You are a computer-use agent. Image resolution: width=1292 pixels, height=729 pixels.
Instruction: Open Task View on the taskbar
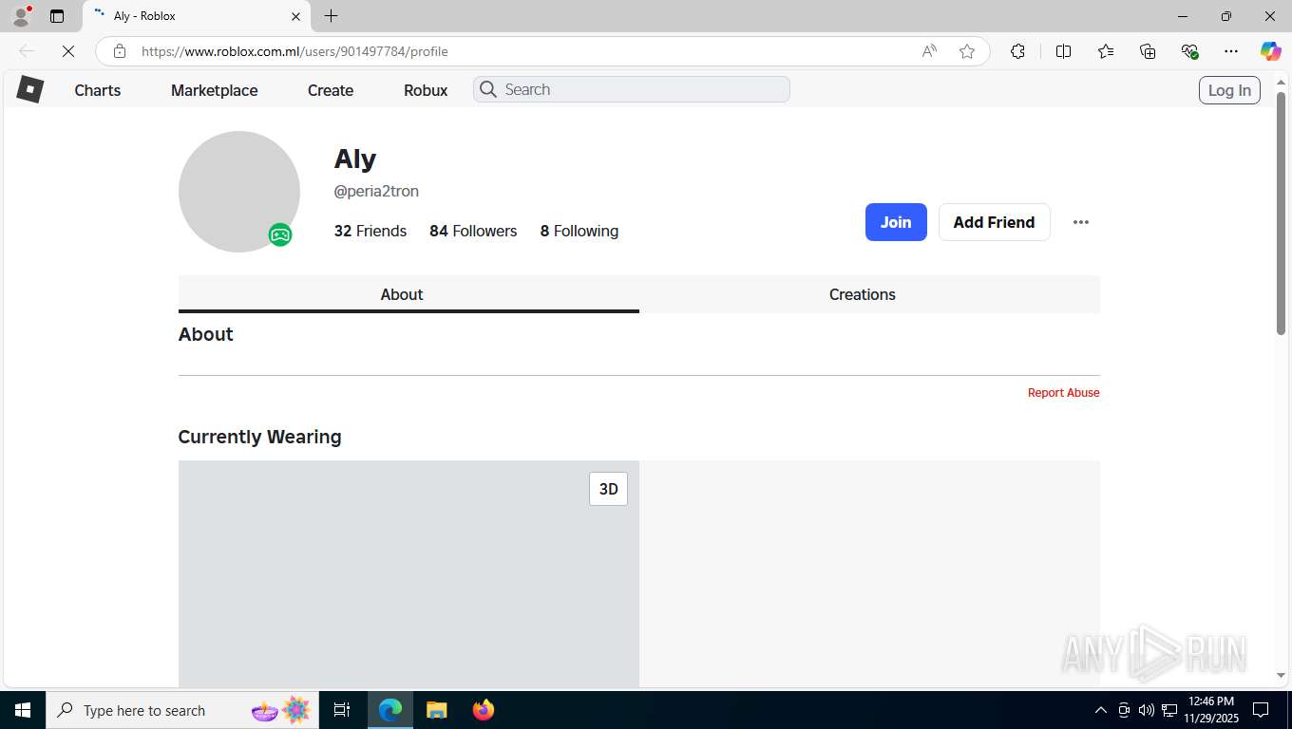342,710
